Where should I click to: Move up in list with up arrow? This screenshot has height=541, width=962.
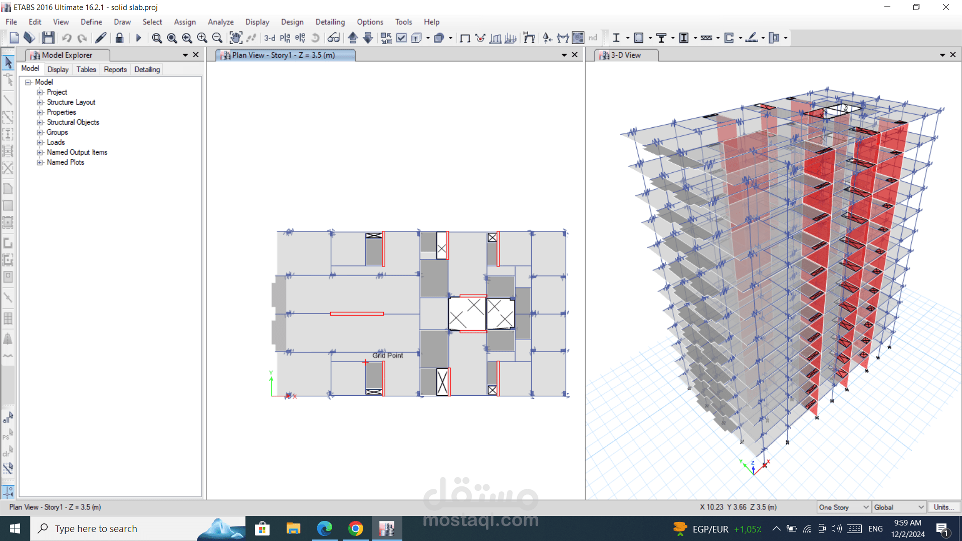pyautogui.click(x=353, y=38)
